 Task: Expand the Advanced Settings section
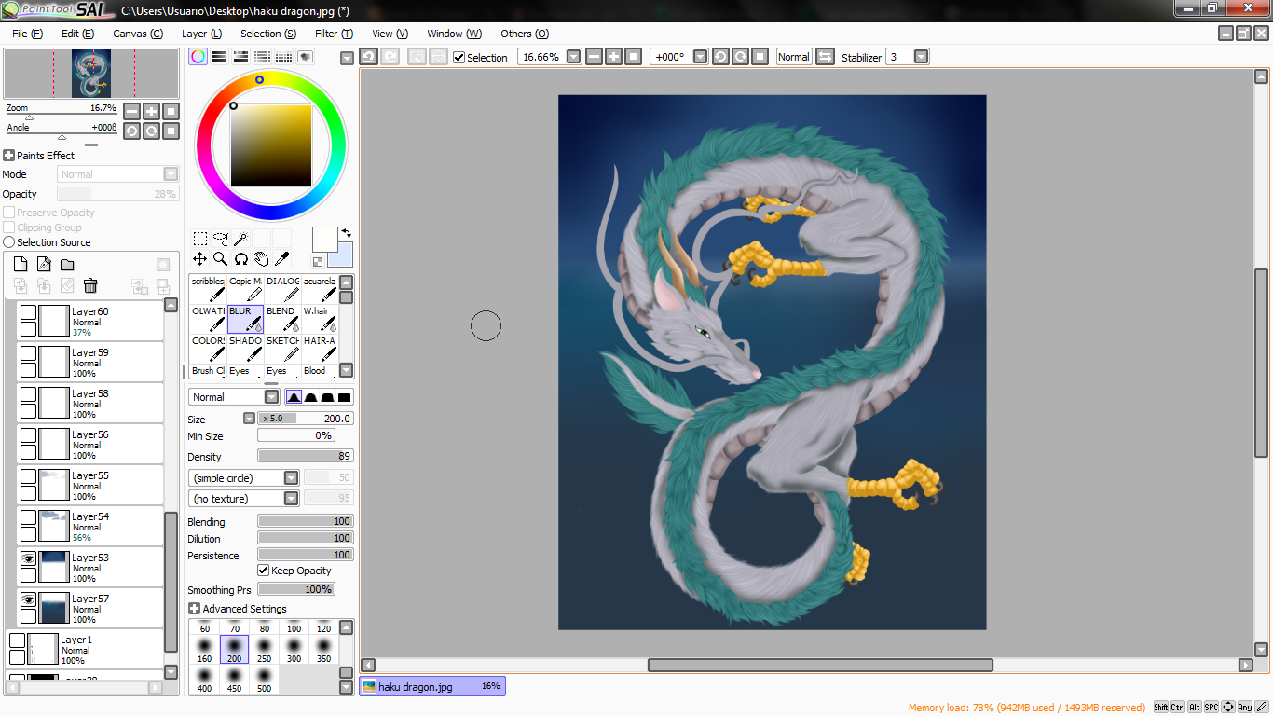(194, 609)
